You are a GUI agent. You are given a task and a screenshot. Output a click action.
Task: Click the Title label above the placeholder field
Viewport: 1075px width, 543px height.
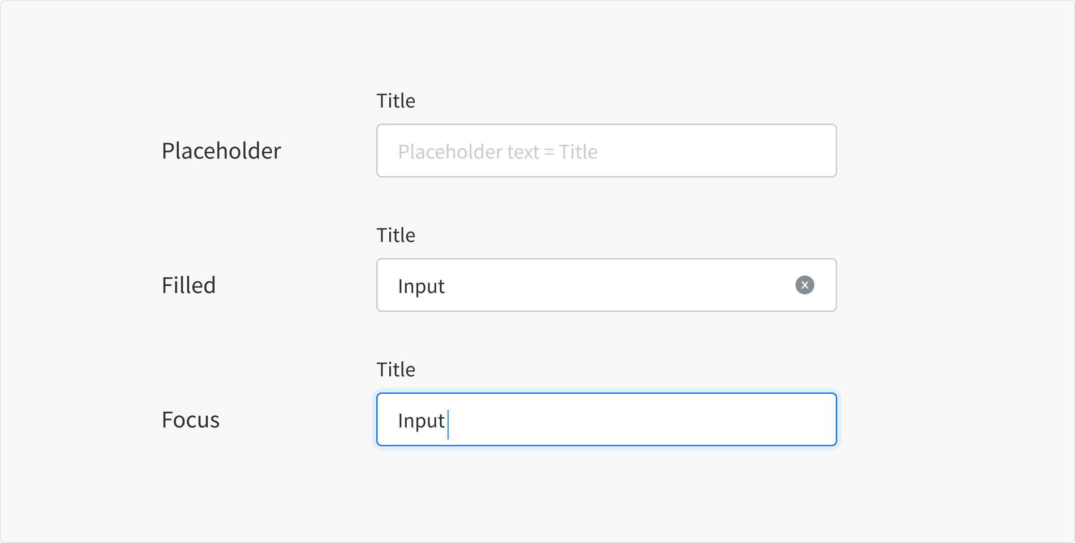[x=396, y=101]
